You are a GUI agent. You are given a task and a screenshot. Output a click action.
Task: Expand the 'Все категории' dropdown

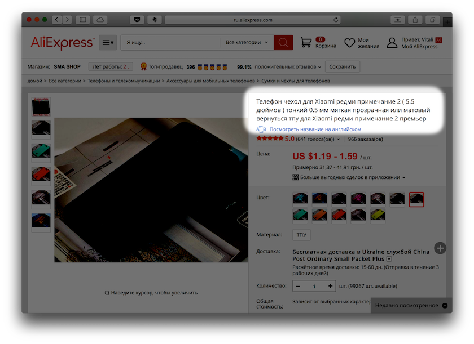click(247, 43)
